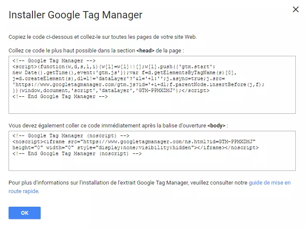The height and width of the screenshot is (228, 306).
Task: Click the googletagmanager.com/gtm.js URL line
Action: tap(138, 85)
